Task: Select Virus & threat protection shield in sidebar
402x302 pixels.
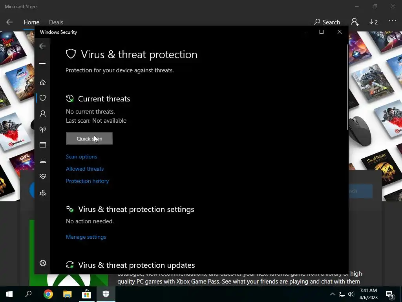Action: tap(42, 98)
